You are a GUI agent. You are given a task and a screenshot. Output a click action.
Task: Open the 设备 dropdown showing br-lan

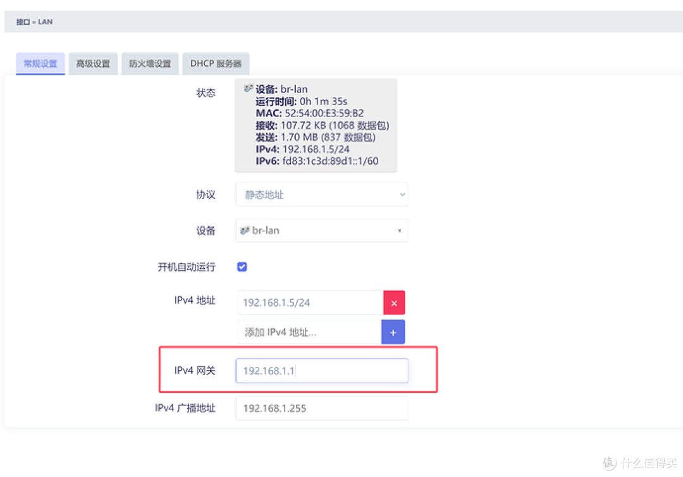click(322, 230)
